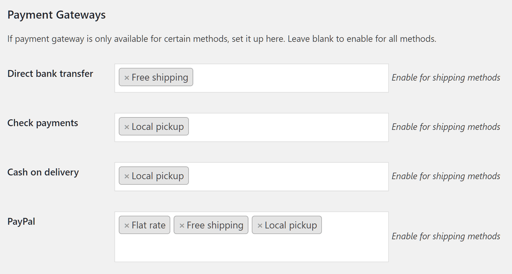Click Local pickup tag in Cash on delivery
Image resolution: width=512 pixels, height=274 pixels.
pos(157,176)
